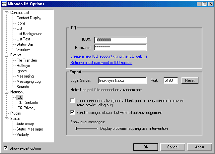Image resolution: width=215 pixels, height=154 pixels.
Task: Collapse the Status tree node
Action: pyautogui.click(x=6, y=119)
